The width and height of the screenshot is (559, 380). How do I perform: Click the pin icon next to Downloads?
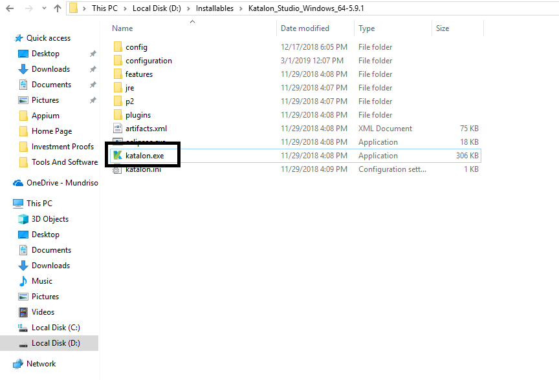click(x=93, y=69)
